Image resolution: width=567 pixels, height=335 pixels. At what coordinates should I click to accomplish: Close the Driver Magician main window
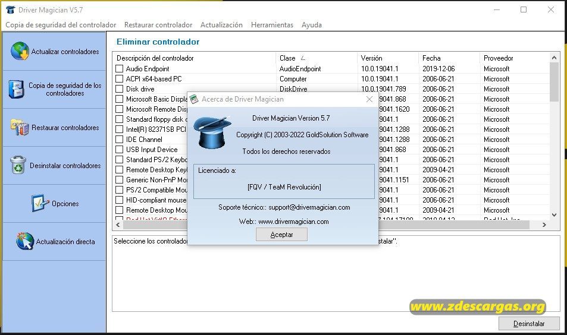coord(551,10)
